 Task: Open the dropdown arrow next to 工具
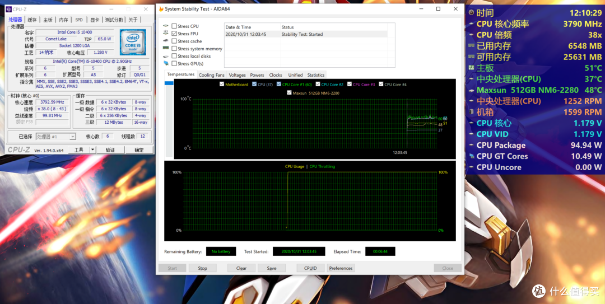[x=92, y=149]
